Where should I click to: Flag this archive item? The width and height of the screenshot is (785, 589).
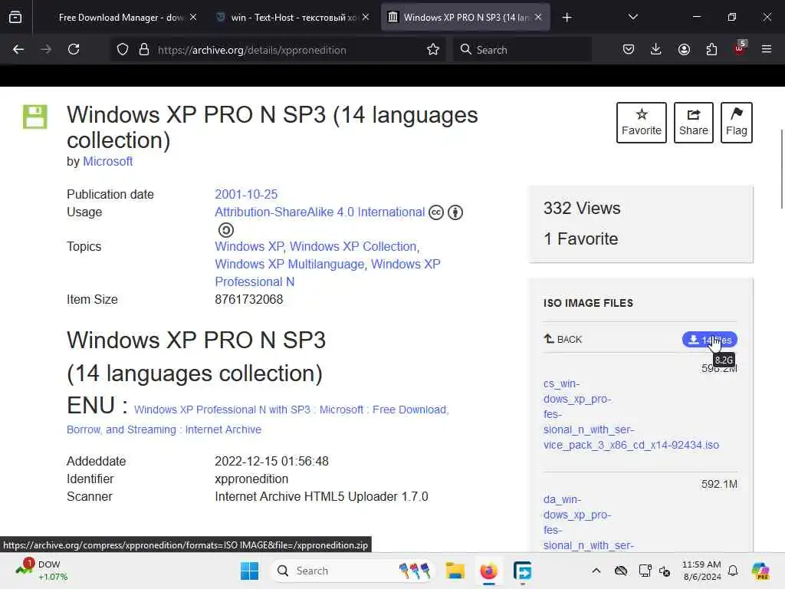pyautogui.click(x=737, y=123)
